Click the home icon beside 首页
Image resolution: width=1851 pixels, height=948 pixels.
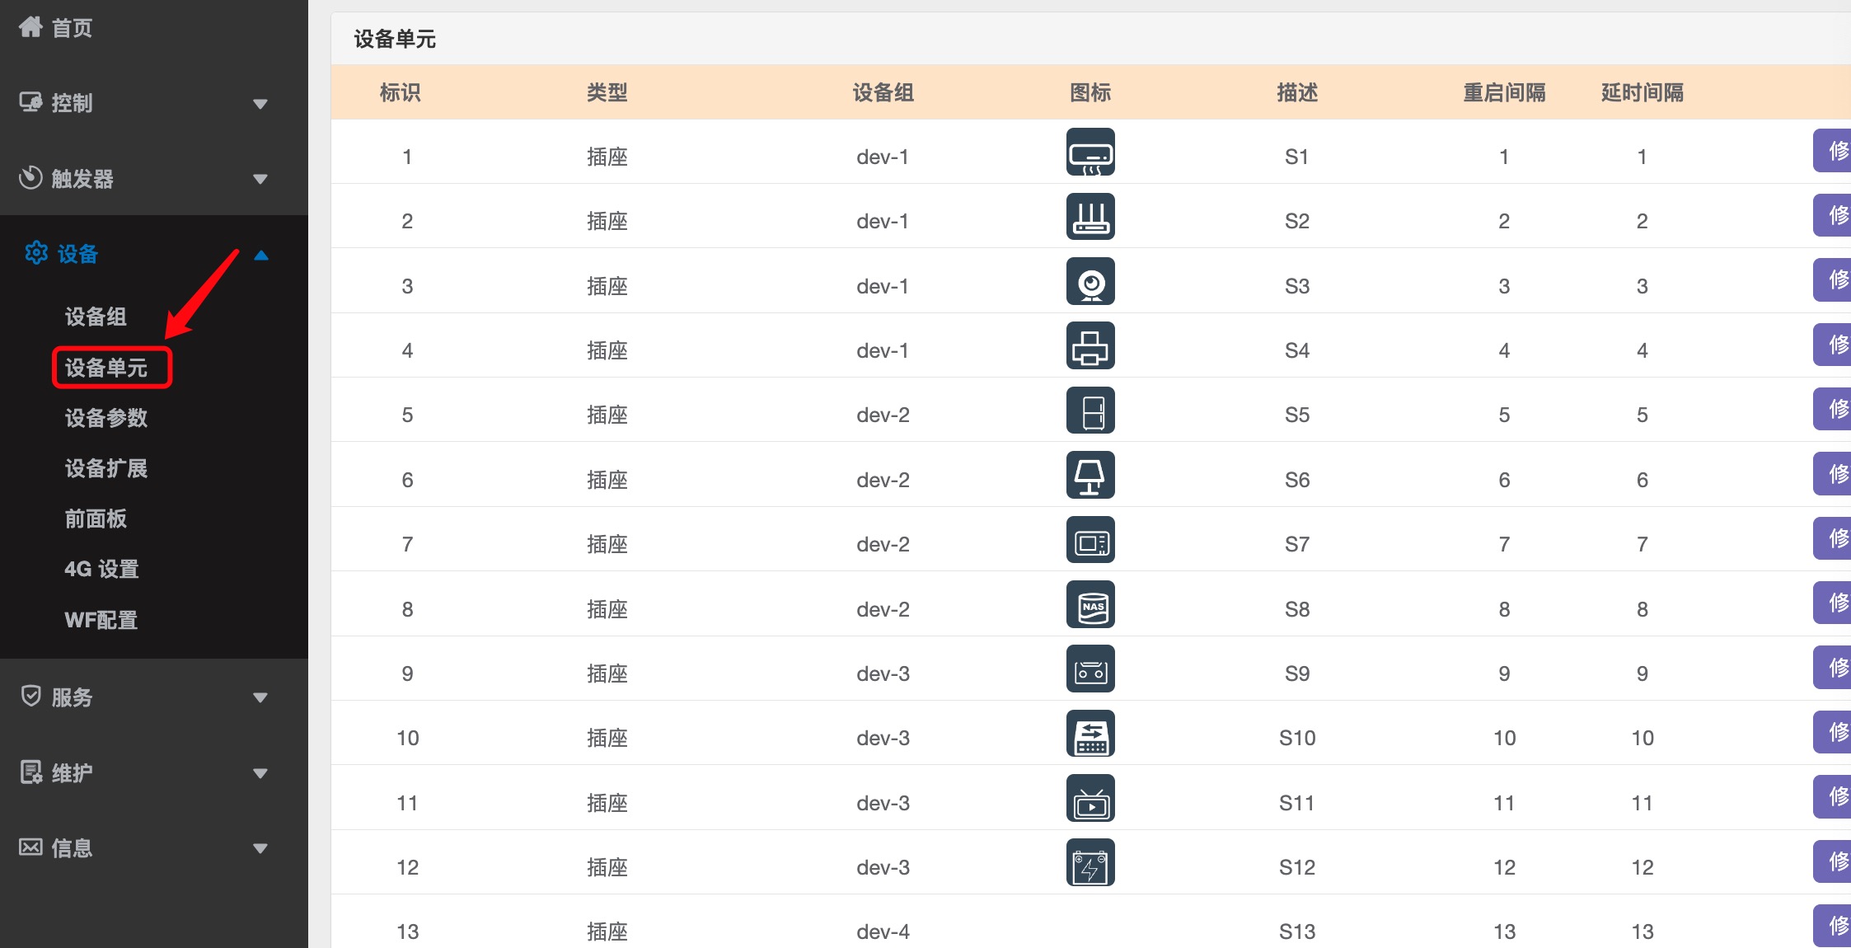30,27
